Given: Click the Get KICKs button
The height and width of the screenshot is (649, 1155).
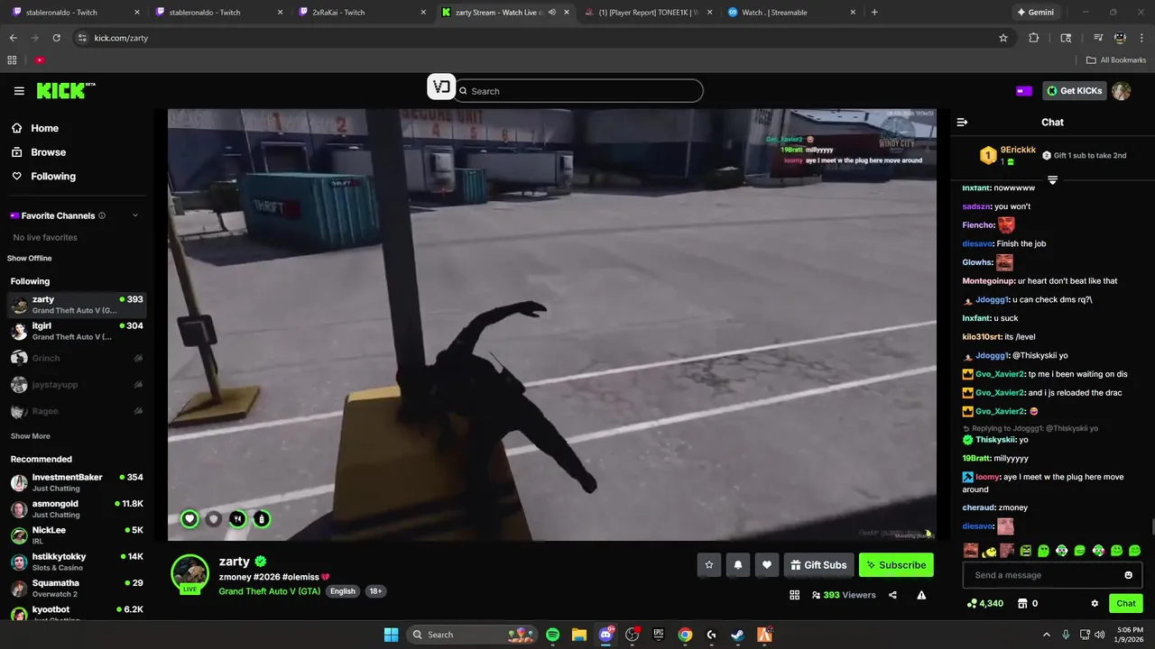Looking at the screenshot, I should 1075,91.
